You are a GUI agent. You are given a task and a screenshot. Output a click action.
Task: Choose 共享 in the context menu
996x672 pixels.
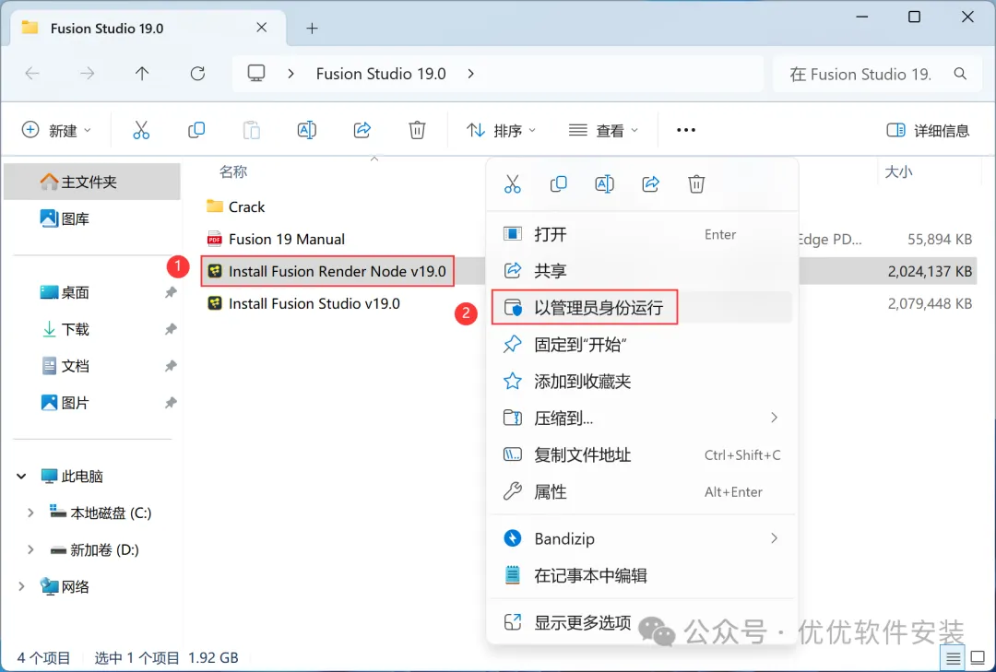click(x=642, y=271)
